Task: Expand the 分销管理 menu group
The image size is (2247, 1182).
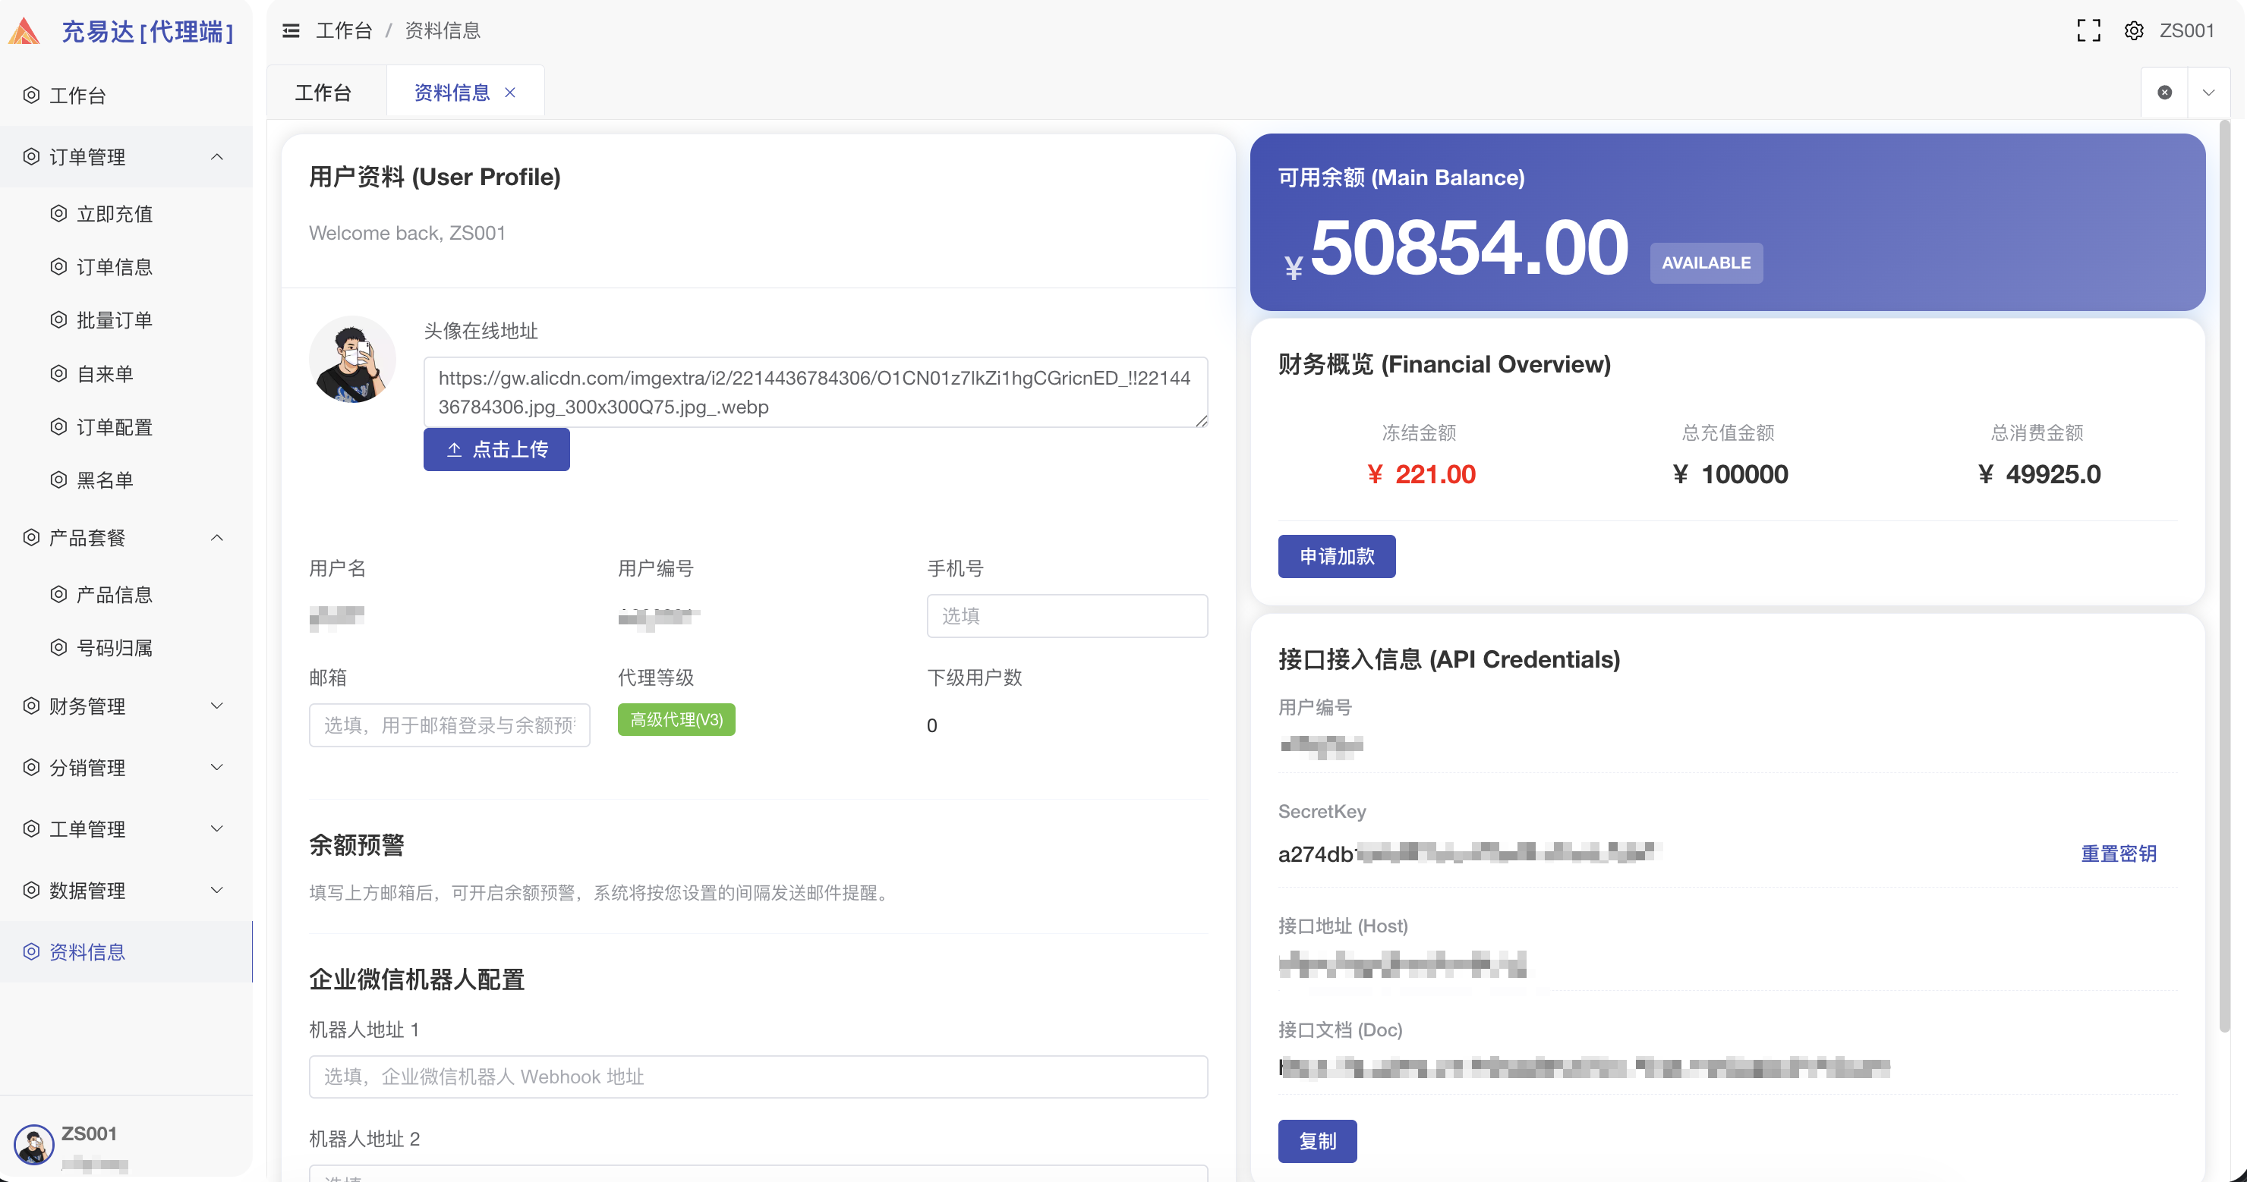Action: pyautogui.click(x=127, y=768)
